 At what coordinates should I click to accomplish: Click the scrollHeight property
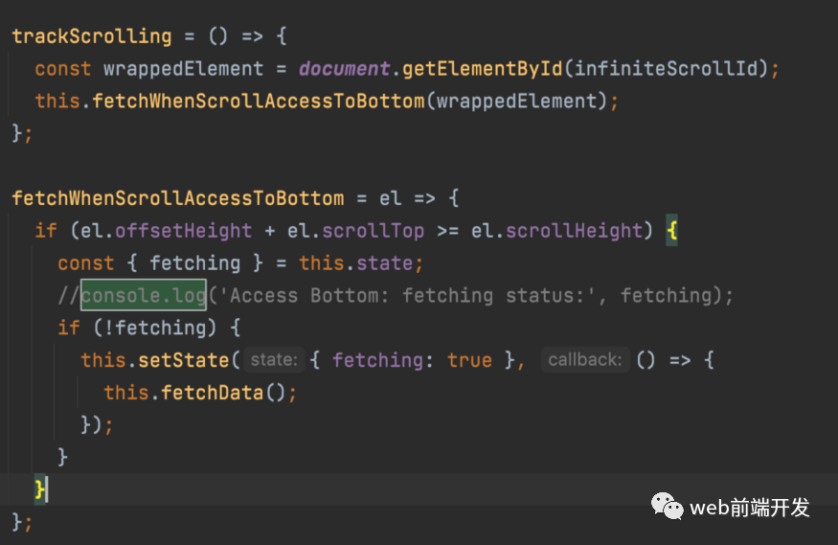pyautogui.click(x=574, y=231)
